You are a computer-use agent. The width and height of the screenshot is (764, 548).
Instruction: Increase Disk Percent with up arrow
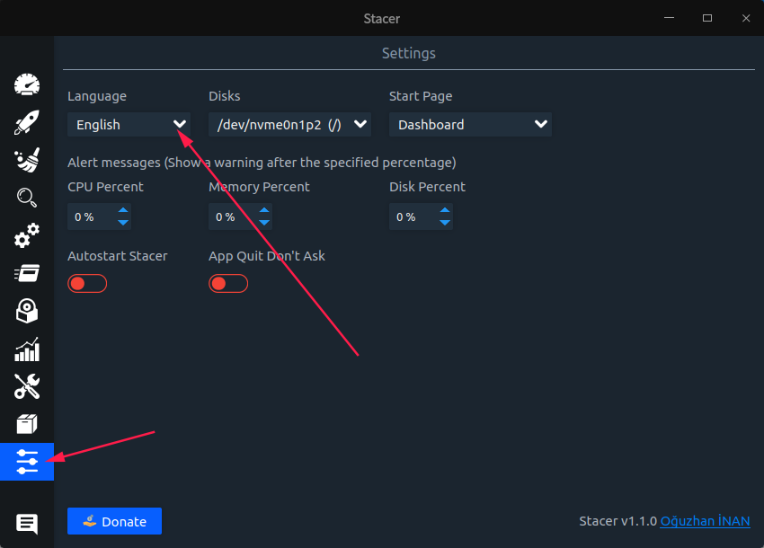[444, 210]
